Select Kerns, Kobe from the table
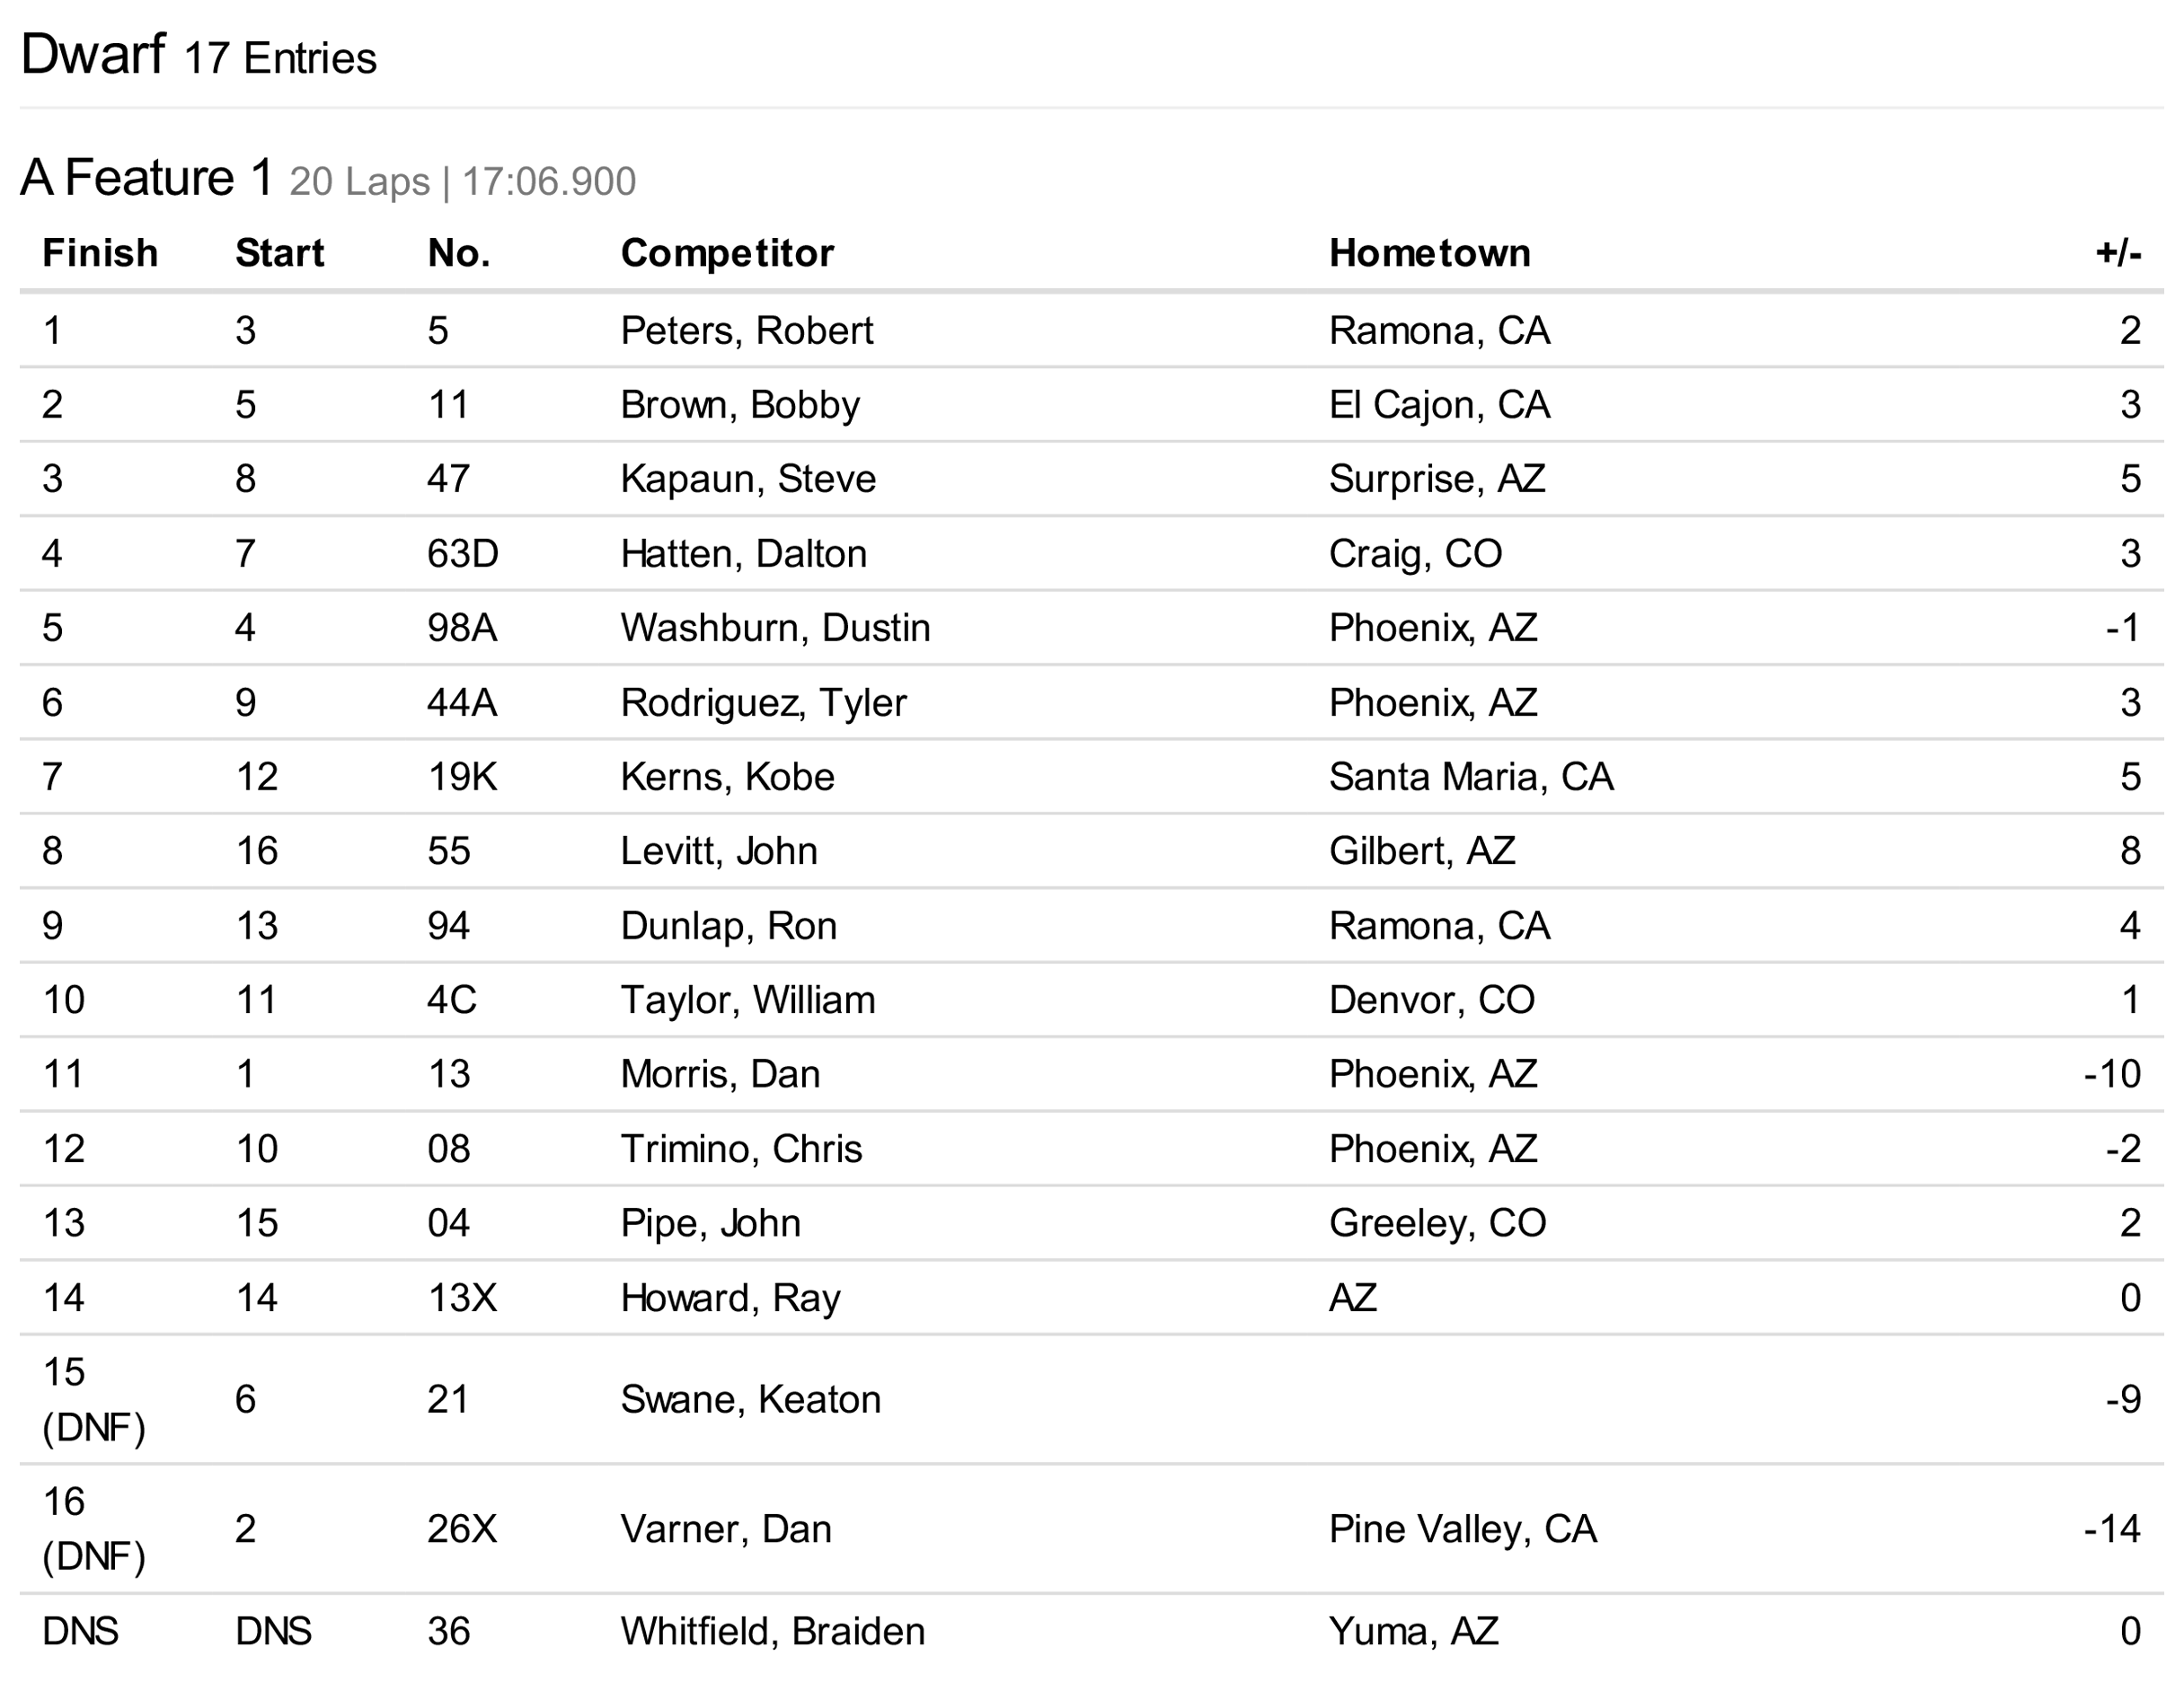Image resolution: width=2184 pixels, height=1700 pixels. pyautogui.click(x=727, y=777)
